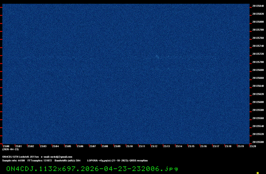Click the 23:00 time axis label
Viewport: 266px width, 174px height.
click(x=6, y=146)
